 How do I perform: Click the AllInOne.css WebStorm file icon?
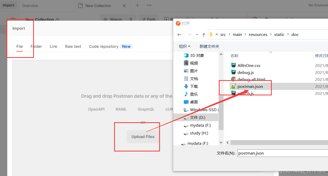[233, 65]
